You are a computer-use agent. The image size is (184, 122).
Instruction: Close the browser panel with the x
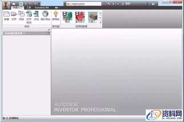(49, 30)
